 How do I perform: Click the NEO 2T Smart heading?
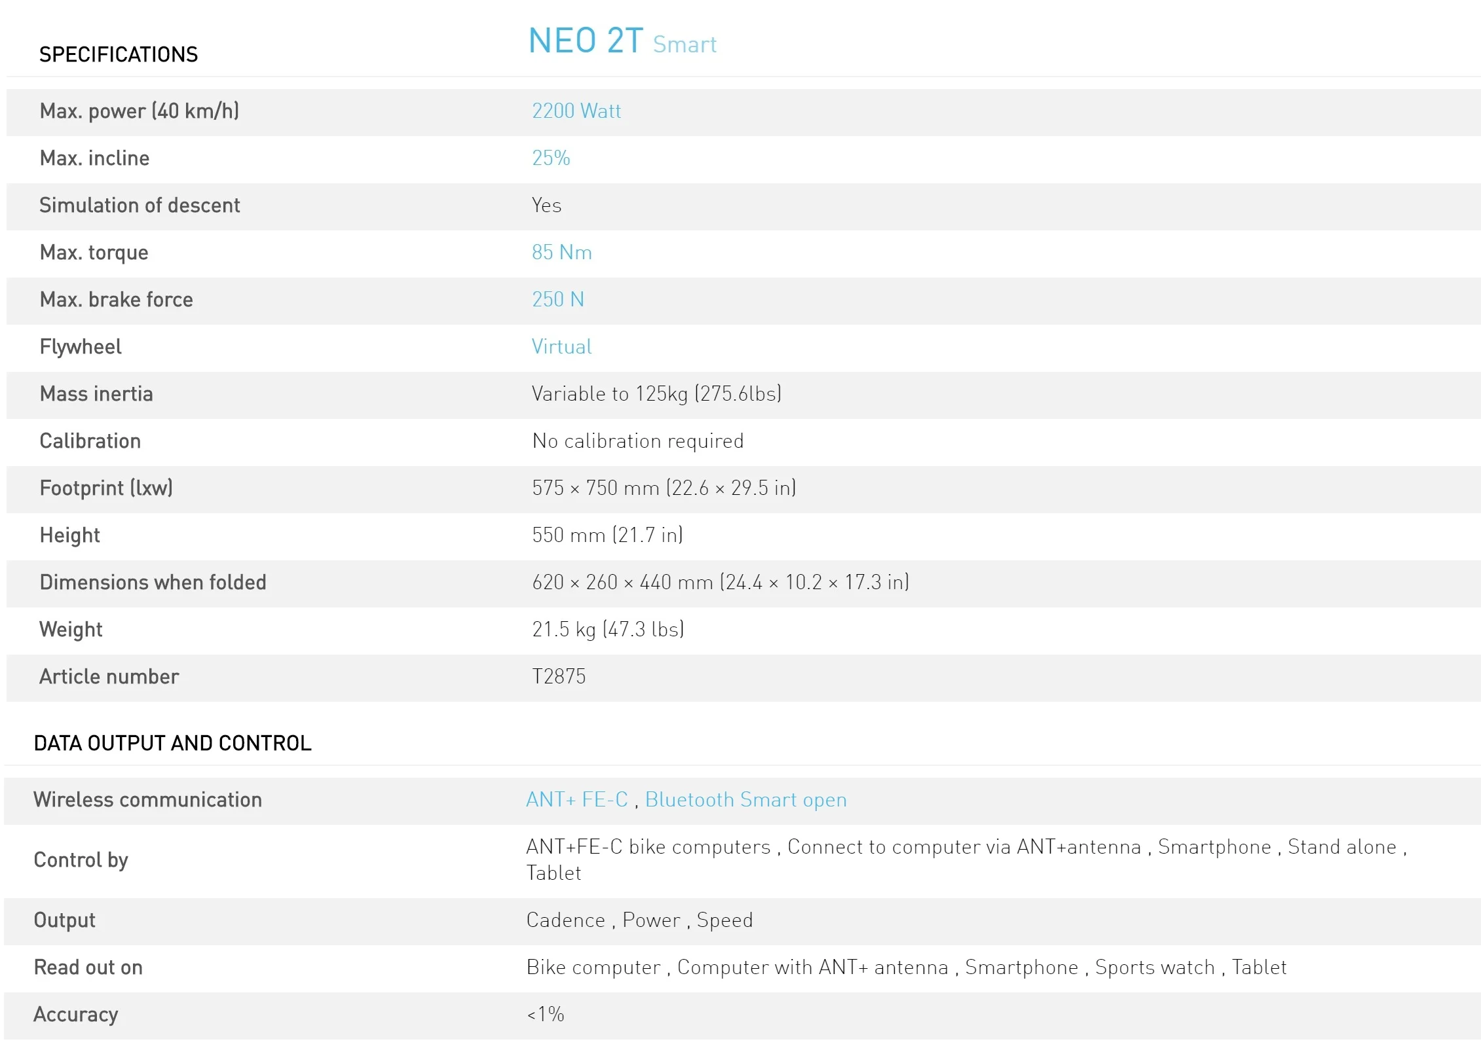coord(622,41)
